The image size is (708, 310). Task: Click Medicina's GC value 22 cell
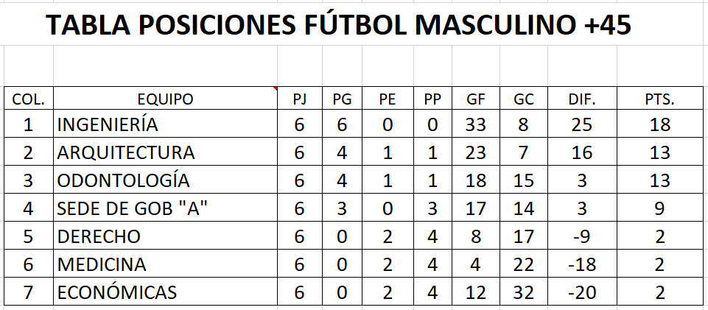click(x=524, y=264)
